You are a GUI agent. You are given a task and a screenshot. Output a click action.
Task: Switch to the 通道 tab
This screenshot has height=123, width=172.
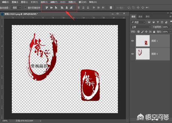point(141,16)
